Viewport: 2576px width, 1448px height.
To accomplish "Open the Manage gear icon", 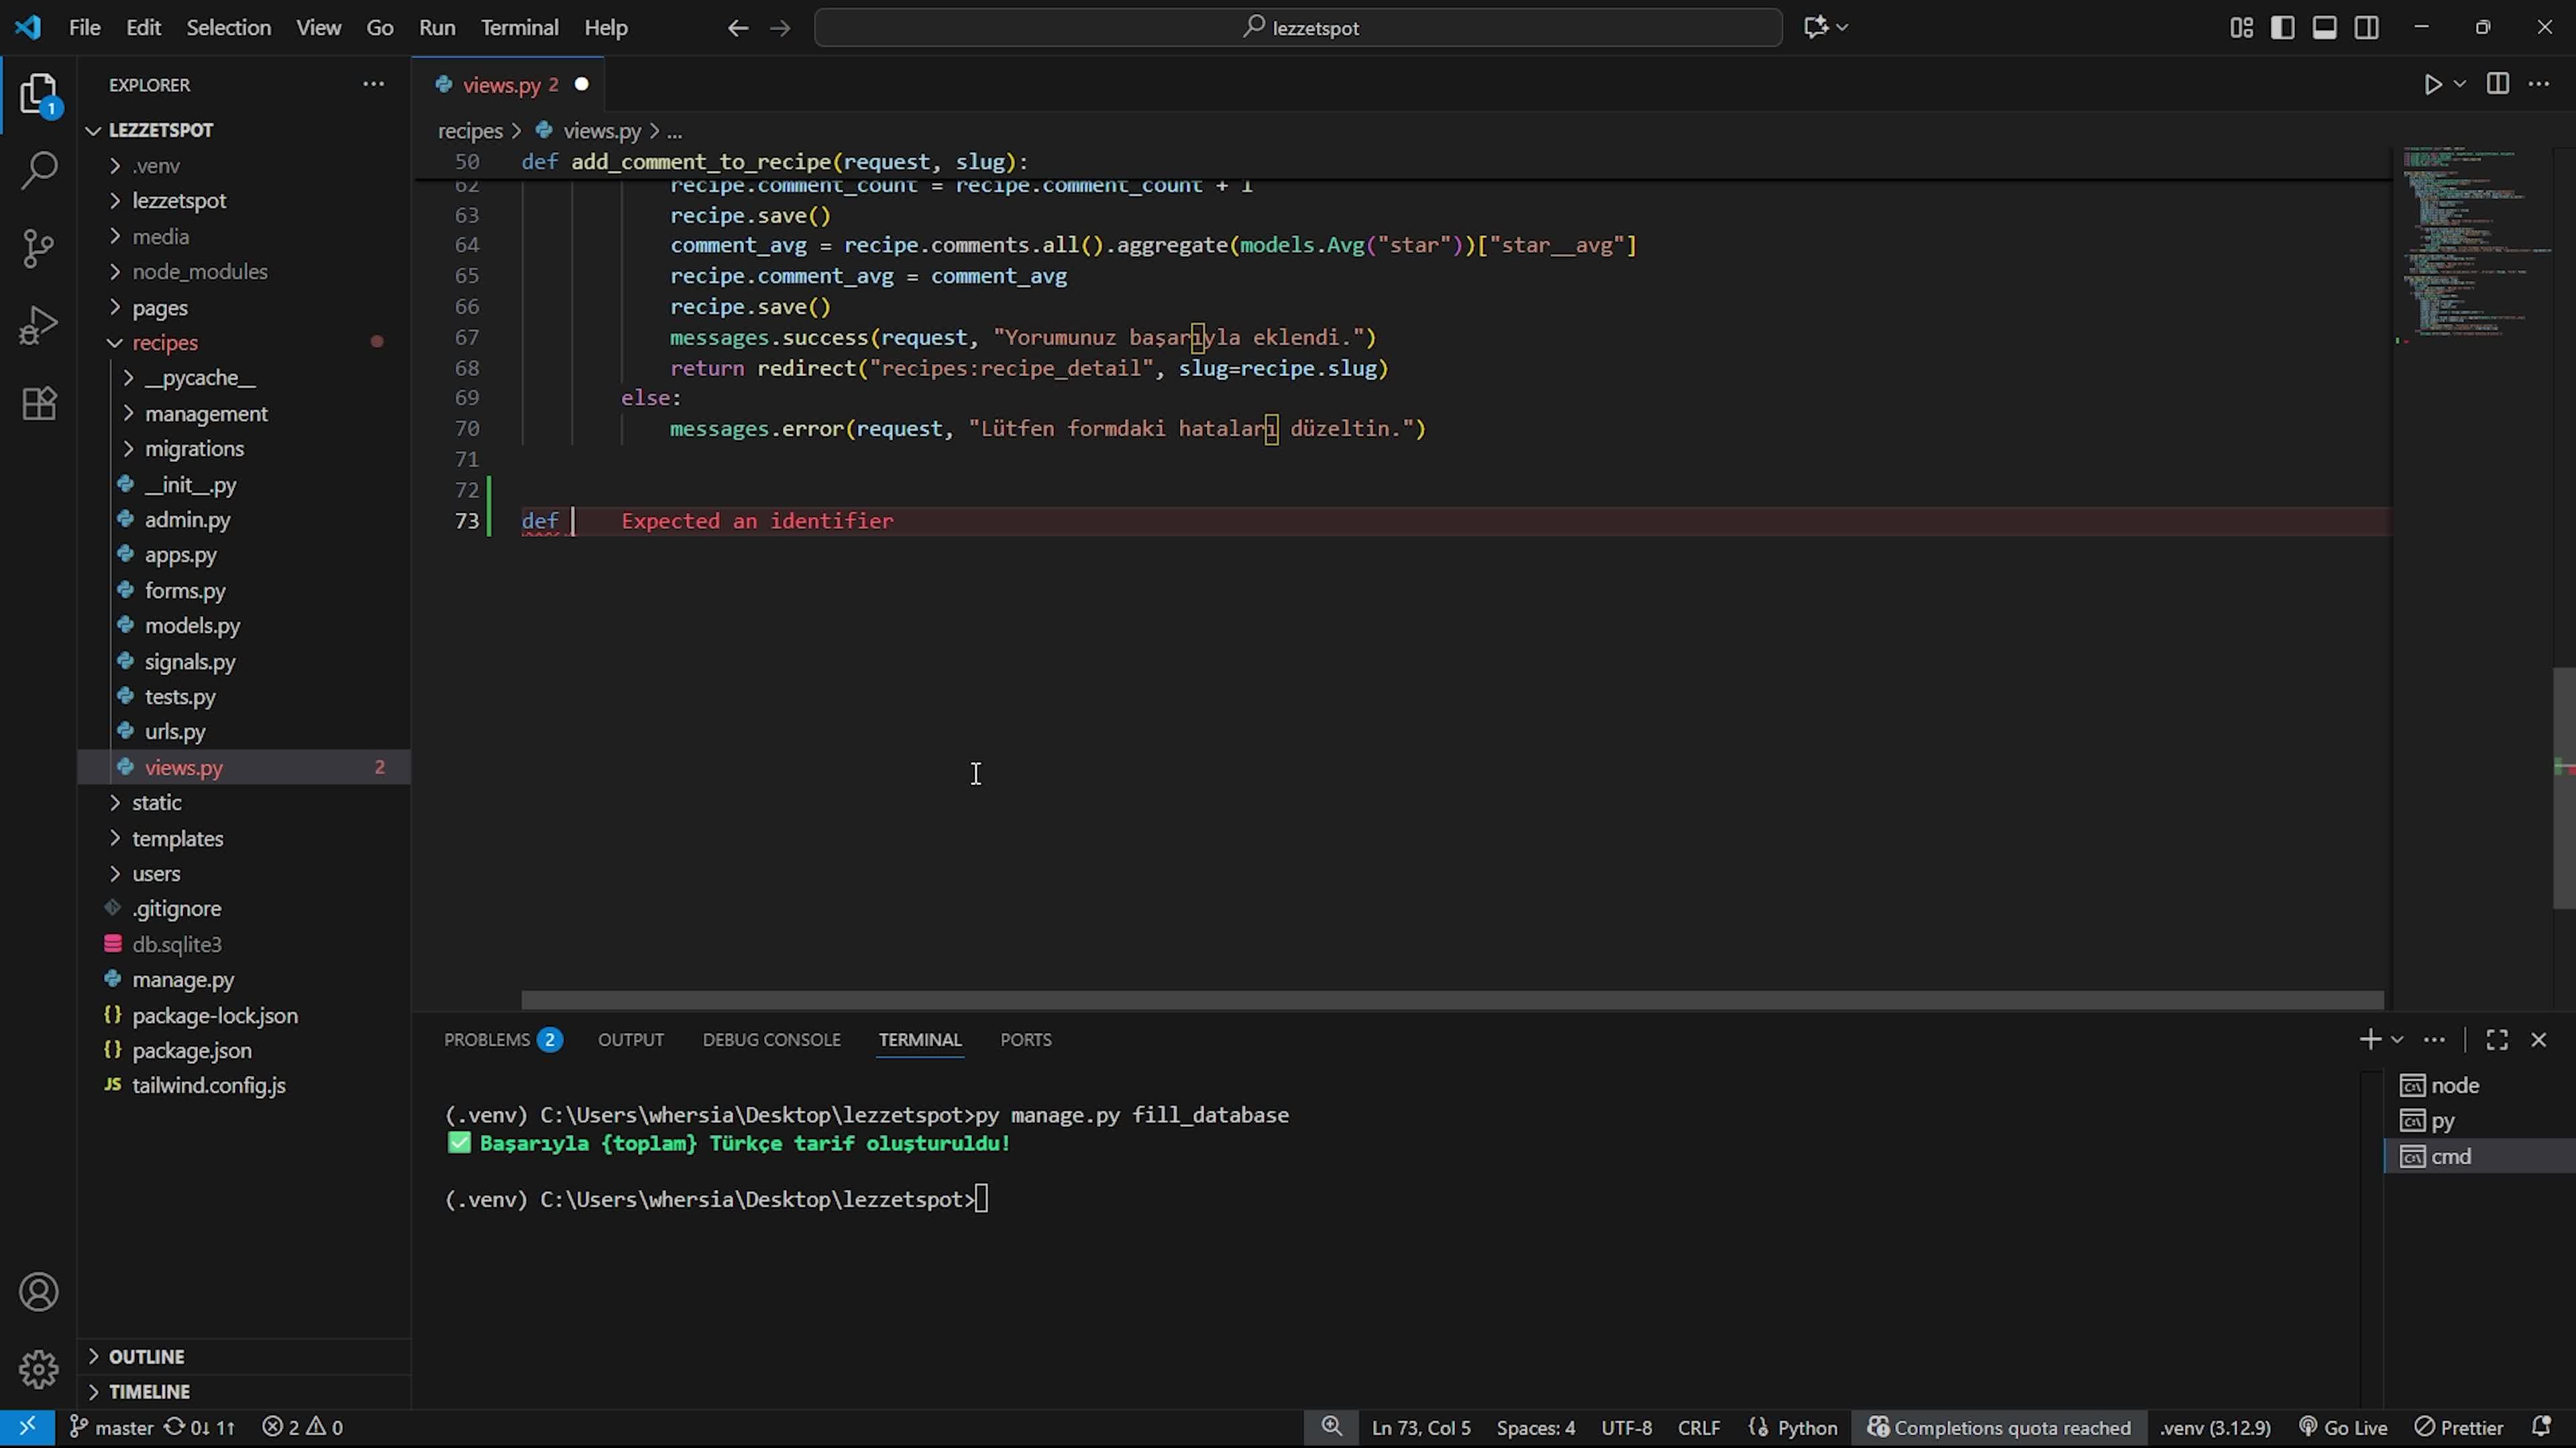I will (39, 1369).
